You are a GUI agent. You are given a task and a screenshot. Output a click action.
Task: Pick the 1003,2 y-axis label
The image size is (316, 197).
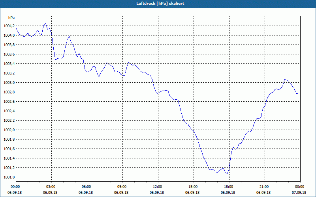(9, 73)
